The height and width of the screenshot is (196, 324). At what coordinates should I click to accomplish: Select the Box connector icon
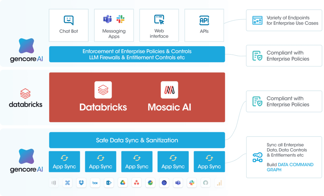[x=95, y=183]
